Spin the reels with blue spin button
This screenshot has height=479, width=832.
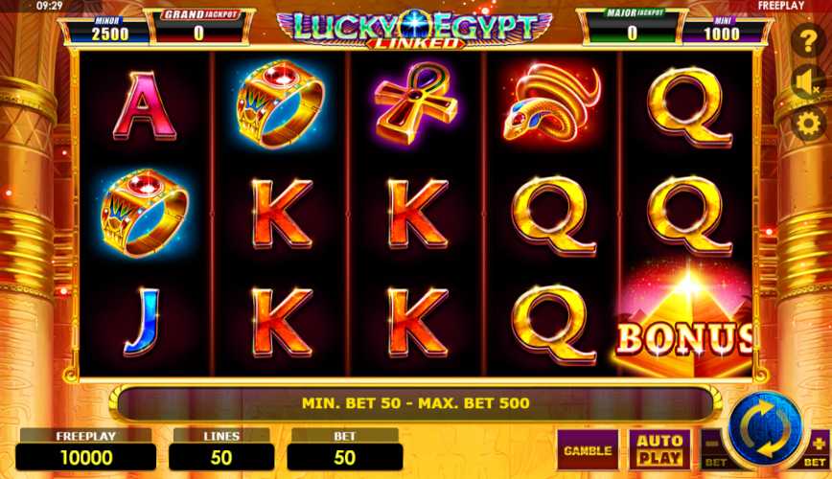point(765,428)
